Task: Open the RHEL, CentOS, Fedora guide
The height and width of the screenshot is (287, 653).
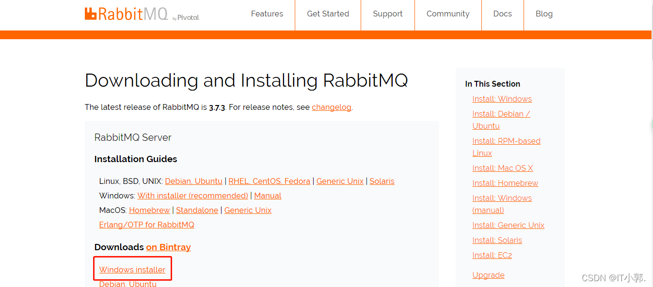Action: tap(269, 181)
